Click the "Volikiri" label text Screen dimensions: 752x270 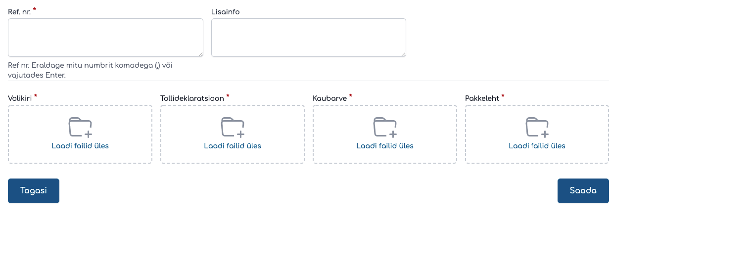(x=20, y=98)
